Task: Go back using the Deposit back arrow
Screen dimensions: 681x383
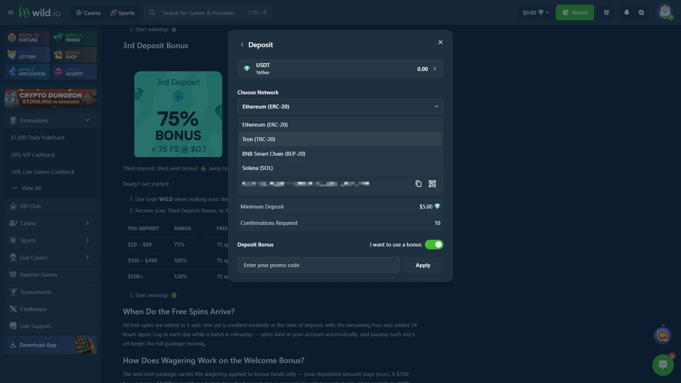Action: (x=242, y=45)
